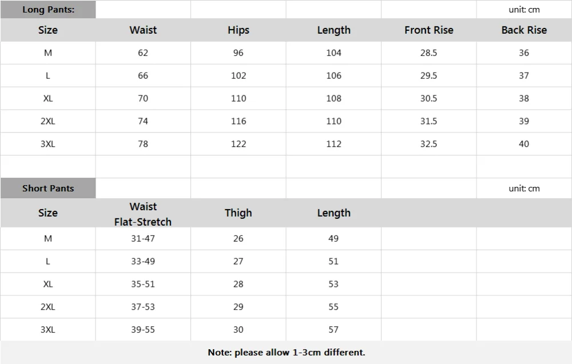
Task: Select the Back Rise column header
Action: pyautogui.click(x=524, y=30)
